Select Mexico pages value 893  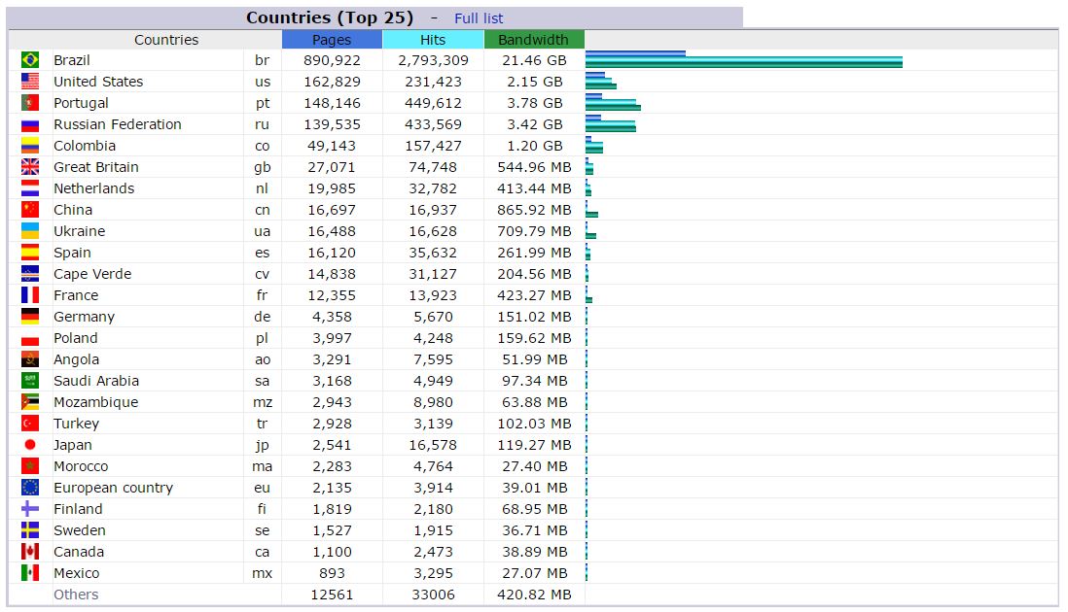[332, 573]
